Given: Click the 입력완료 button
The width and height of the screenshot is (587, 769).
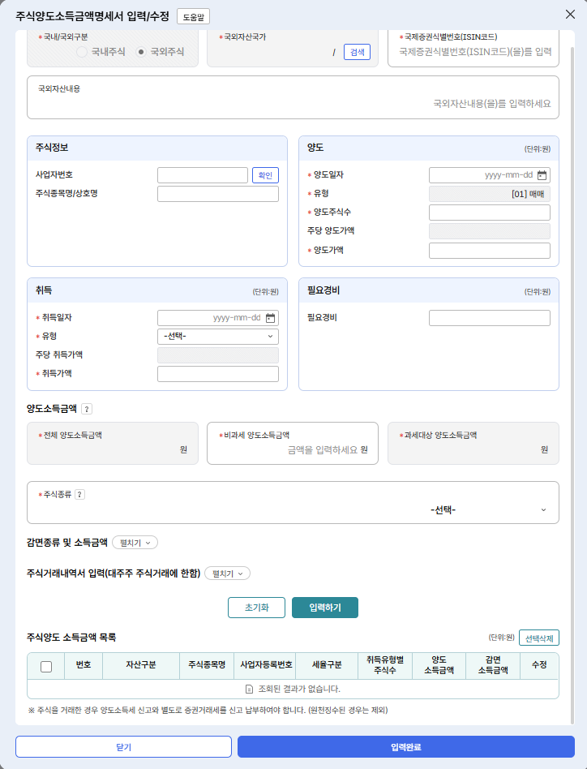Looking at the screenshot, I should [x=405, y=746].
